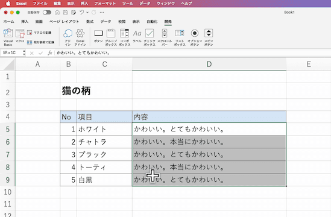
Task: Cancel formula entry with X icon
Action: [32, 53]
